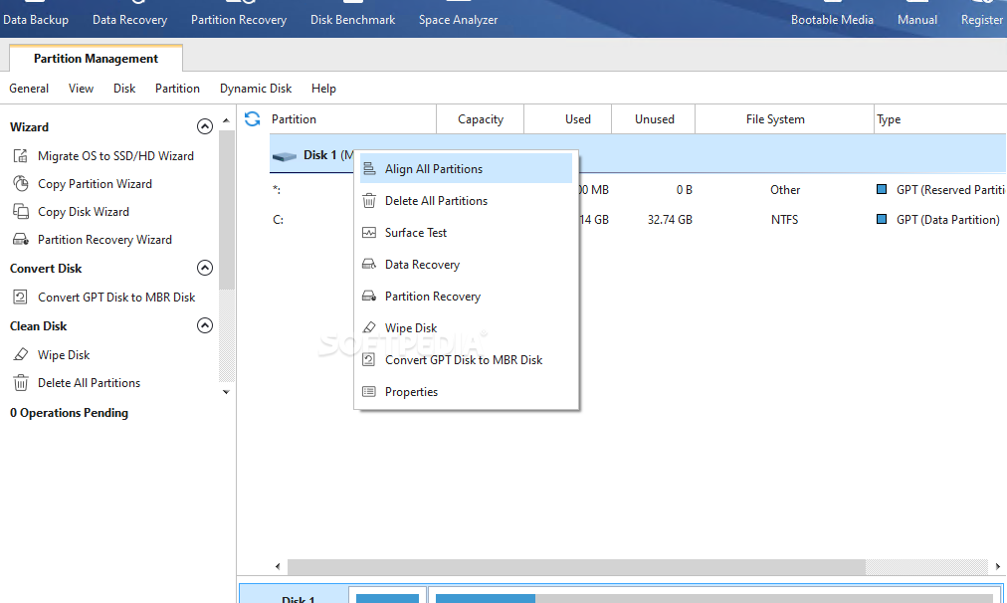Viewport: 1007px width, 603px height.
Task: Click the trash icon for sidebar Delete All Partitions
Action: coord(21,383)
